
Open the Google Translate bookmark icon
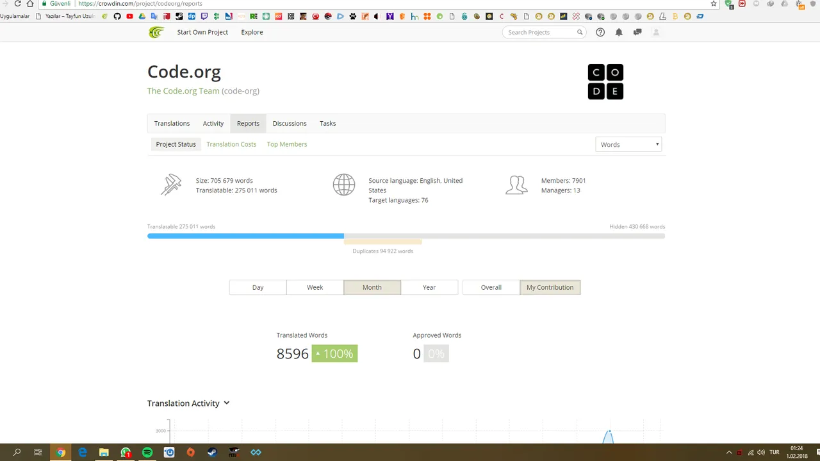154,16
